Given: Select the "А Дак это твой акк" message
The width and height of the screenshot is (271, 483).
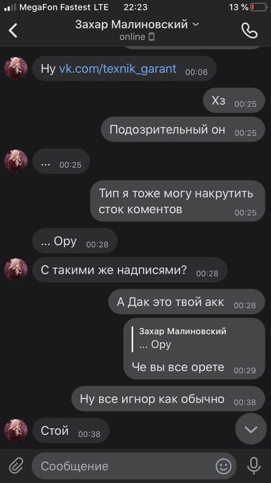Looking at the screenshot, I should tap(187, 302).
